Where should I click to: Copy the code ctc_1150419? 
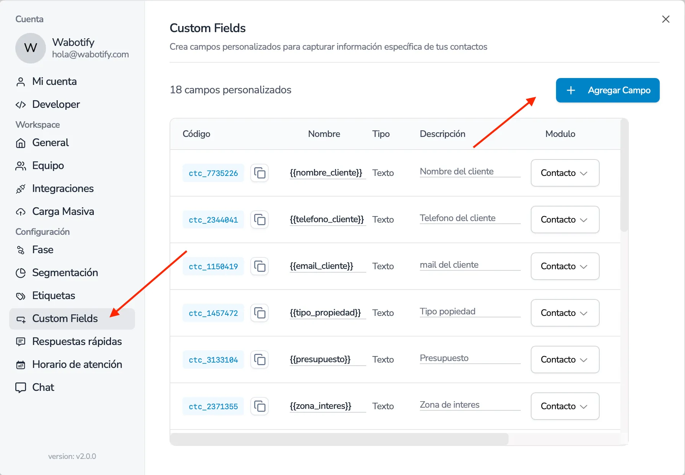tap(260, 266)
